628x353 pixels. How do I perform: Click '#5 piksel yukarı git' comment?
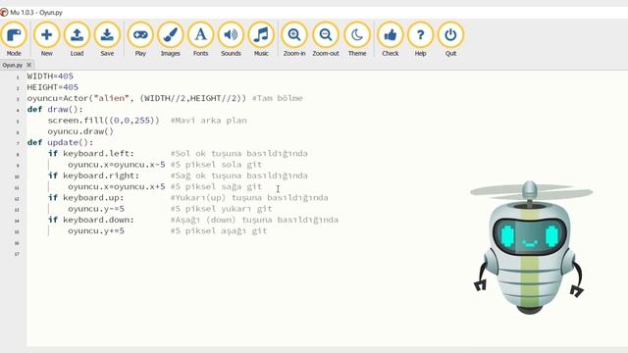click(x=221, y=209)
